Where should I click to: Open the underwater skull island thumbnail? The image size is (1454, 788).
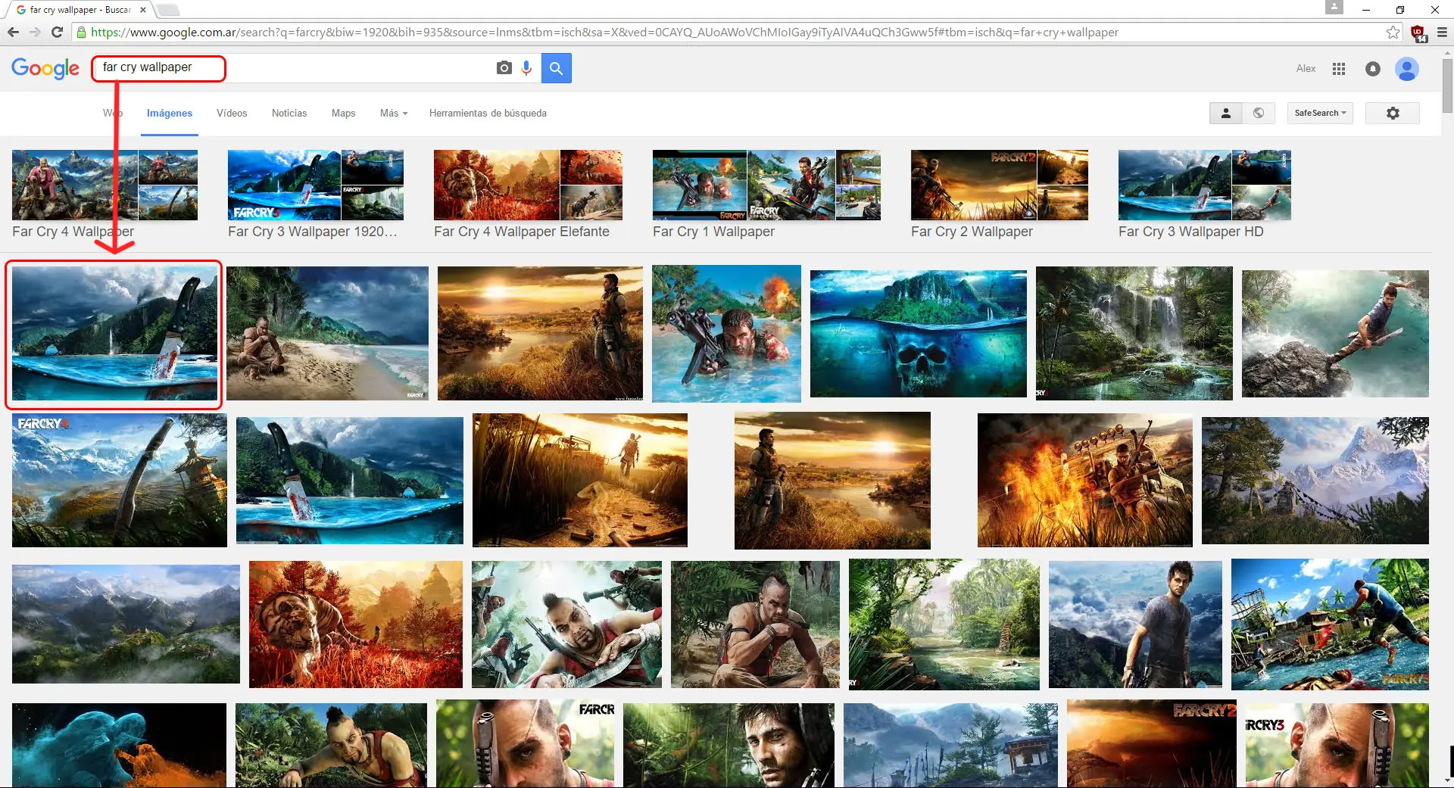coord(919,334)
